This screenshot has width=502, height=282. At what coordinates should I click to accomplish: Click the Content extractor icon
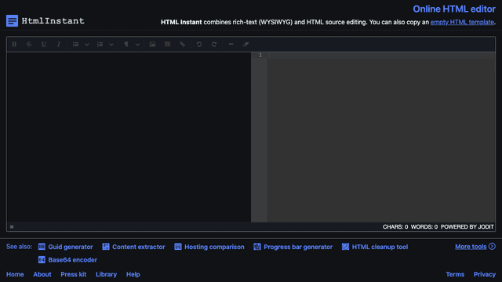click(x=106, y=247)
